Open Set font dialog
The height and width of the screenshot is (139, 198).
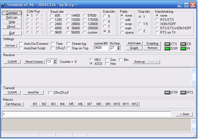pyautogui.click(x=10, y=46)
